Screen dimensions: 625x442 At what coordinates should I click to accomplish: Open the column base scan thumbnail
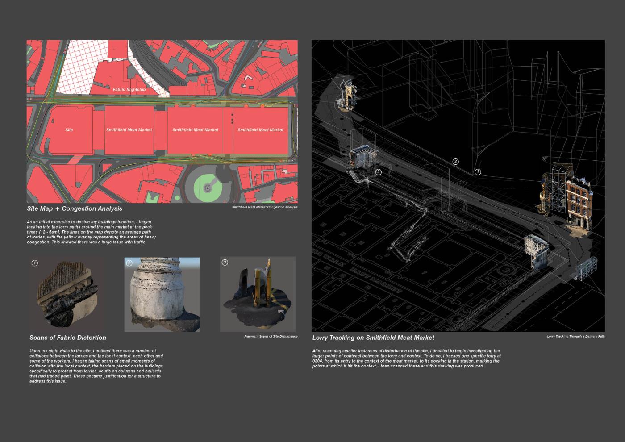click(x=162, y=295)
